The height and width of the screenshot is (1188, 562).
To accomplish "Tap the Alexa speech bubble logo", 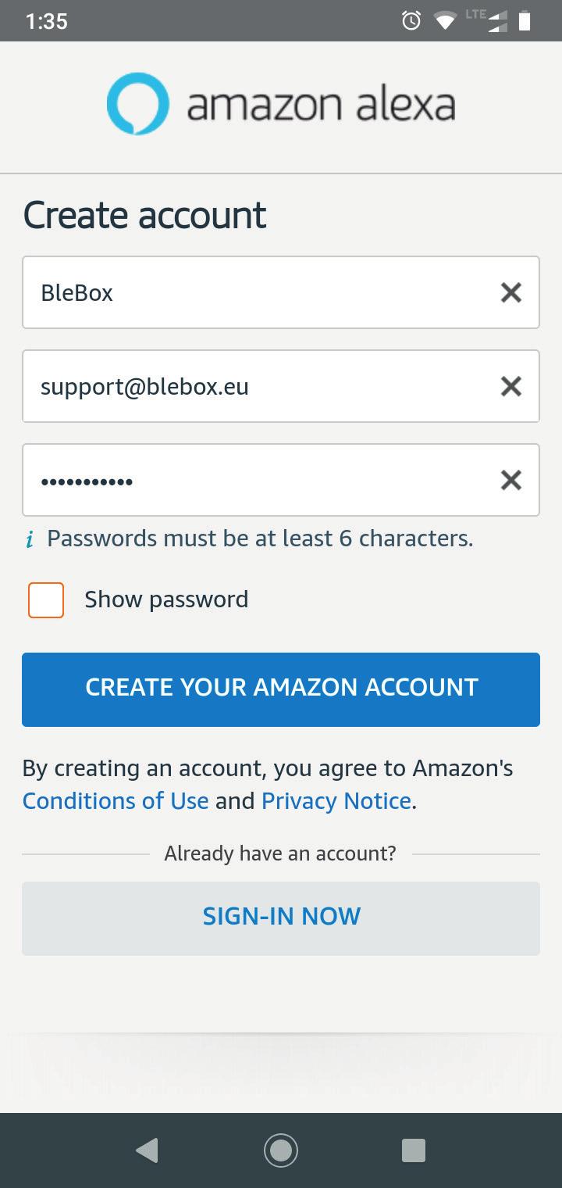I will tap(138, 104).
